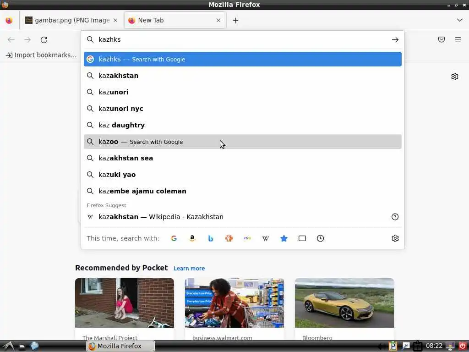Click the Forward navigation arrow
Screen dimensions: 469x352
point(27,40)
